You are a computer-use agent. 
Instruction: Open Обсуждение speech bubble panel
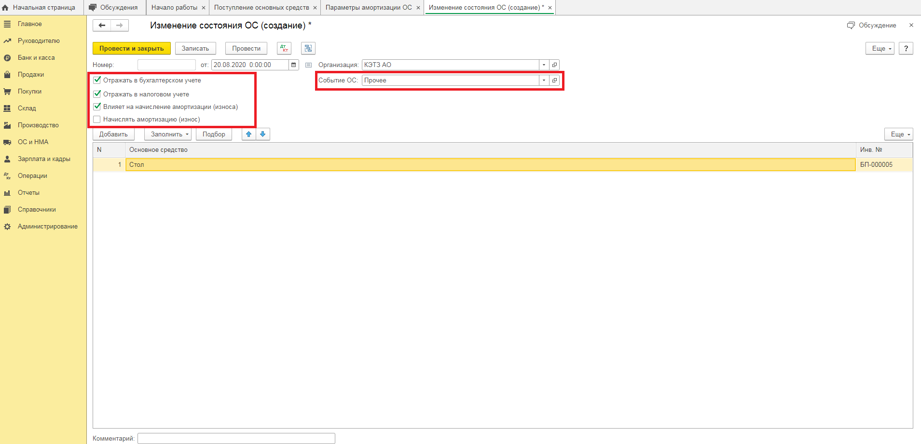872,25
